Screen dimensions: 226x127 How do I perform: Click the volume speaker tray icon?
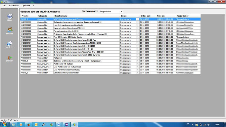point(208,125)
